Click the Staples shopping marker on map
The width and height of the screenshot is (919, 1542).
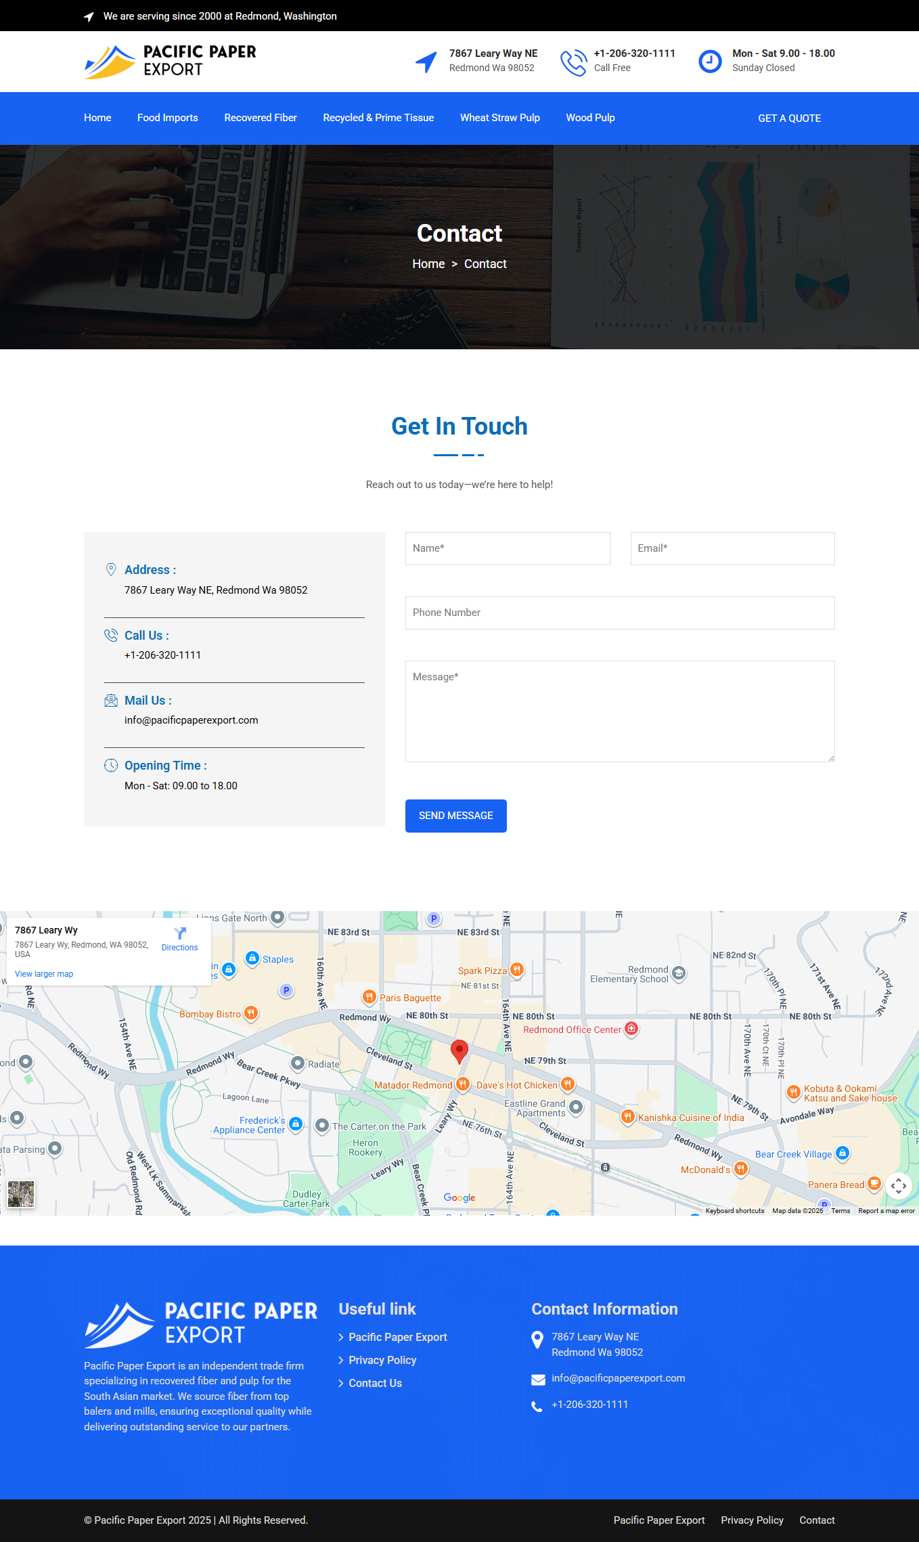(252, 959)
